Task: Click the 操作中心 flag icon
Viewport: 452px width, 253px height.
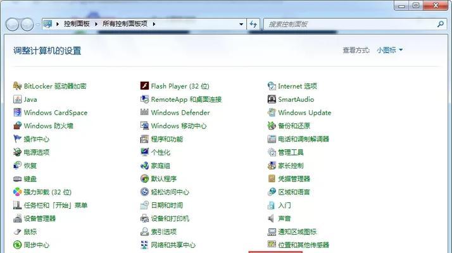Action: (x=18, y=139)
